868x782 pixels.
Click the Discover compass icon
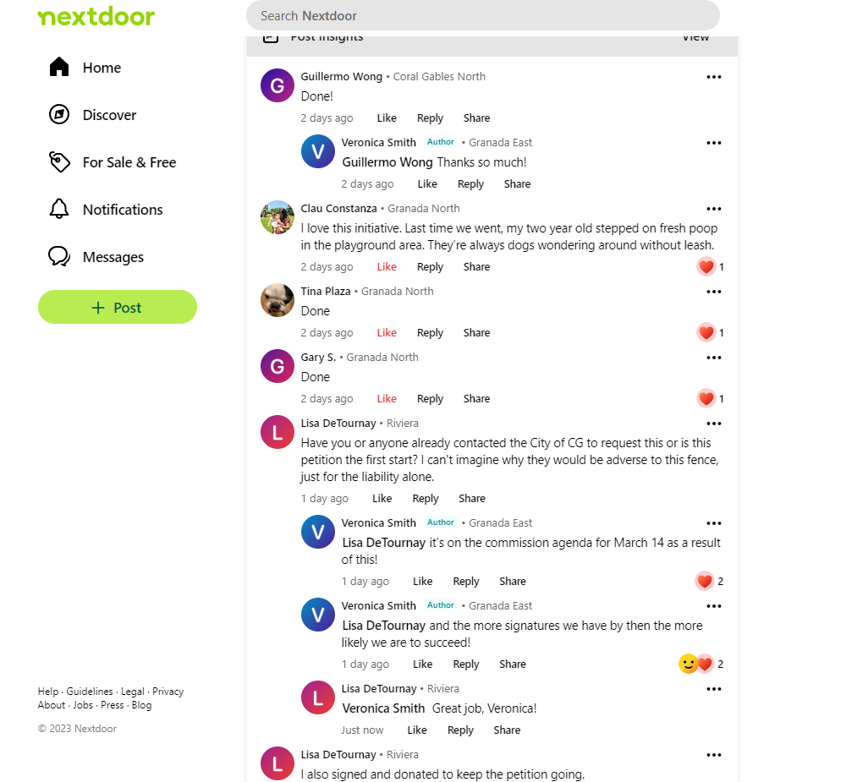59,115
